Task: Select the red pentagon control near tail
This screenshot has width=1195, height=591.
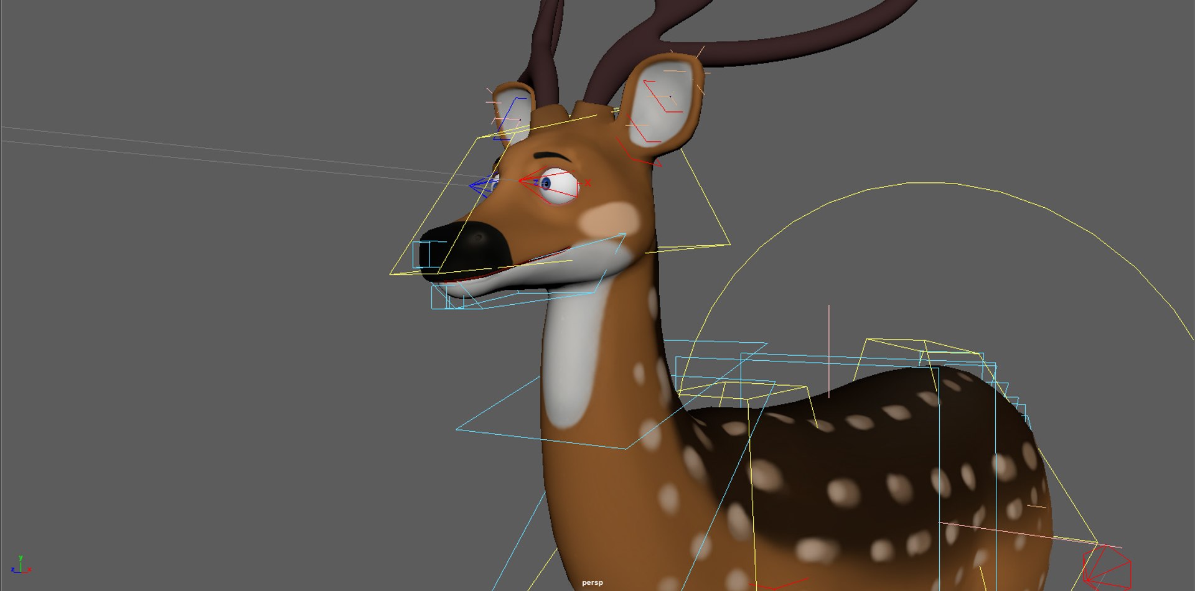Action: (x=1107, y=567)
